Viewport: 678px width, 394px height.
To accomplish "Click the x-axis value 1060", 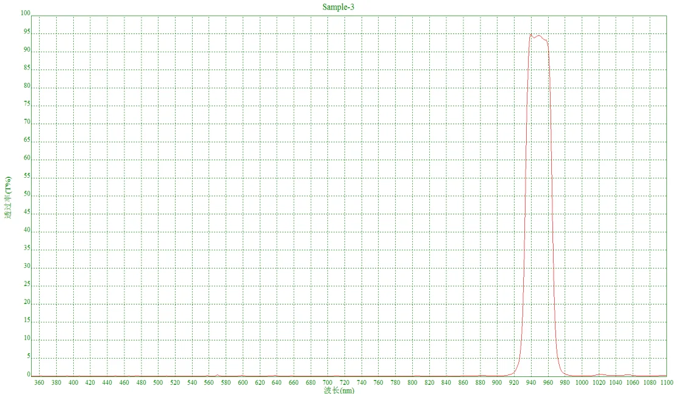I will pyautogui.click(x=633, y=382).
